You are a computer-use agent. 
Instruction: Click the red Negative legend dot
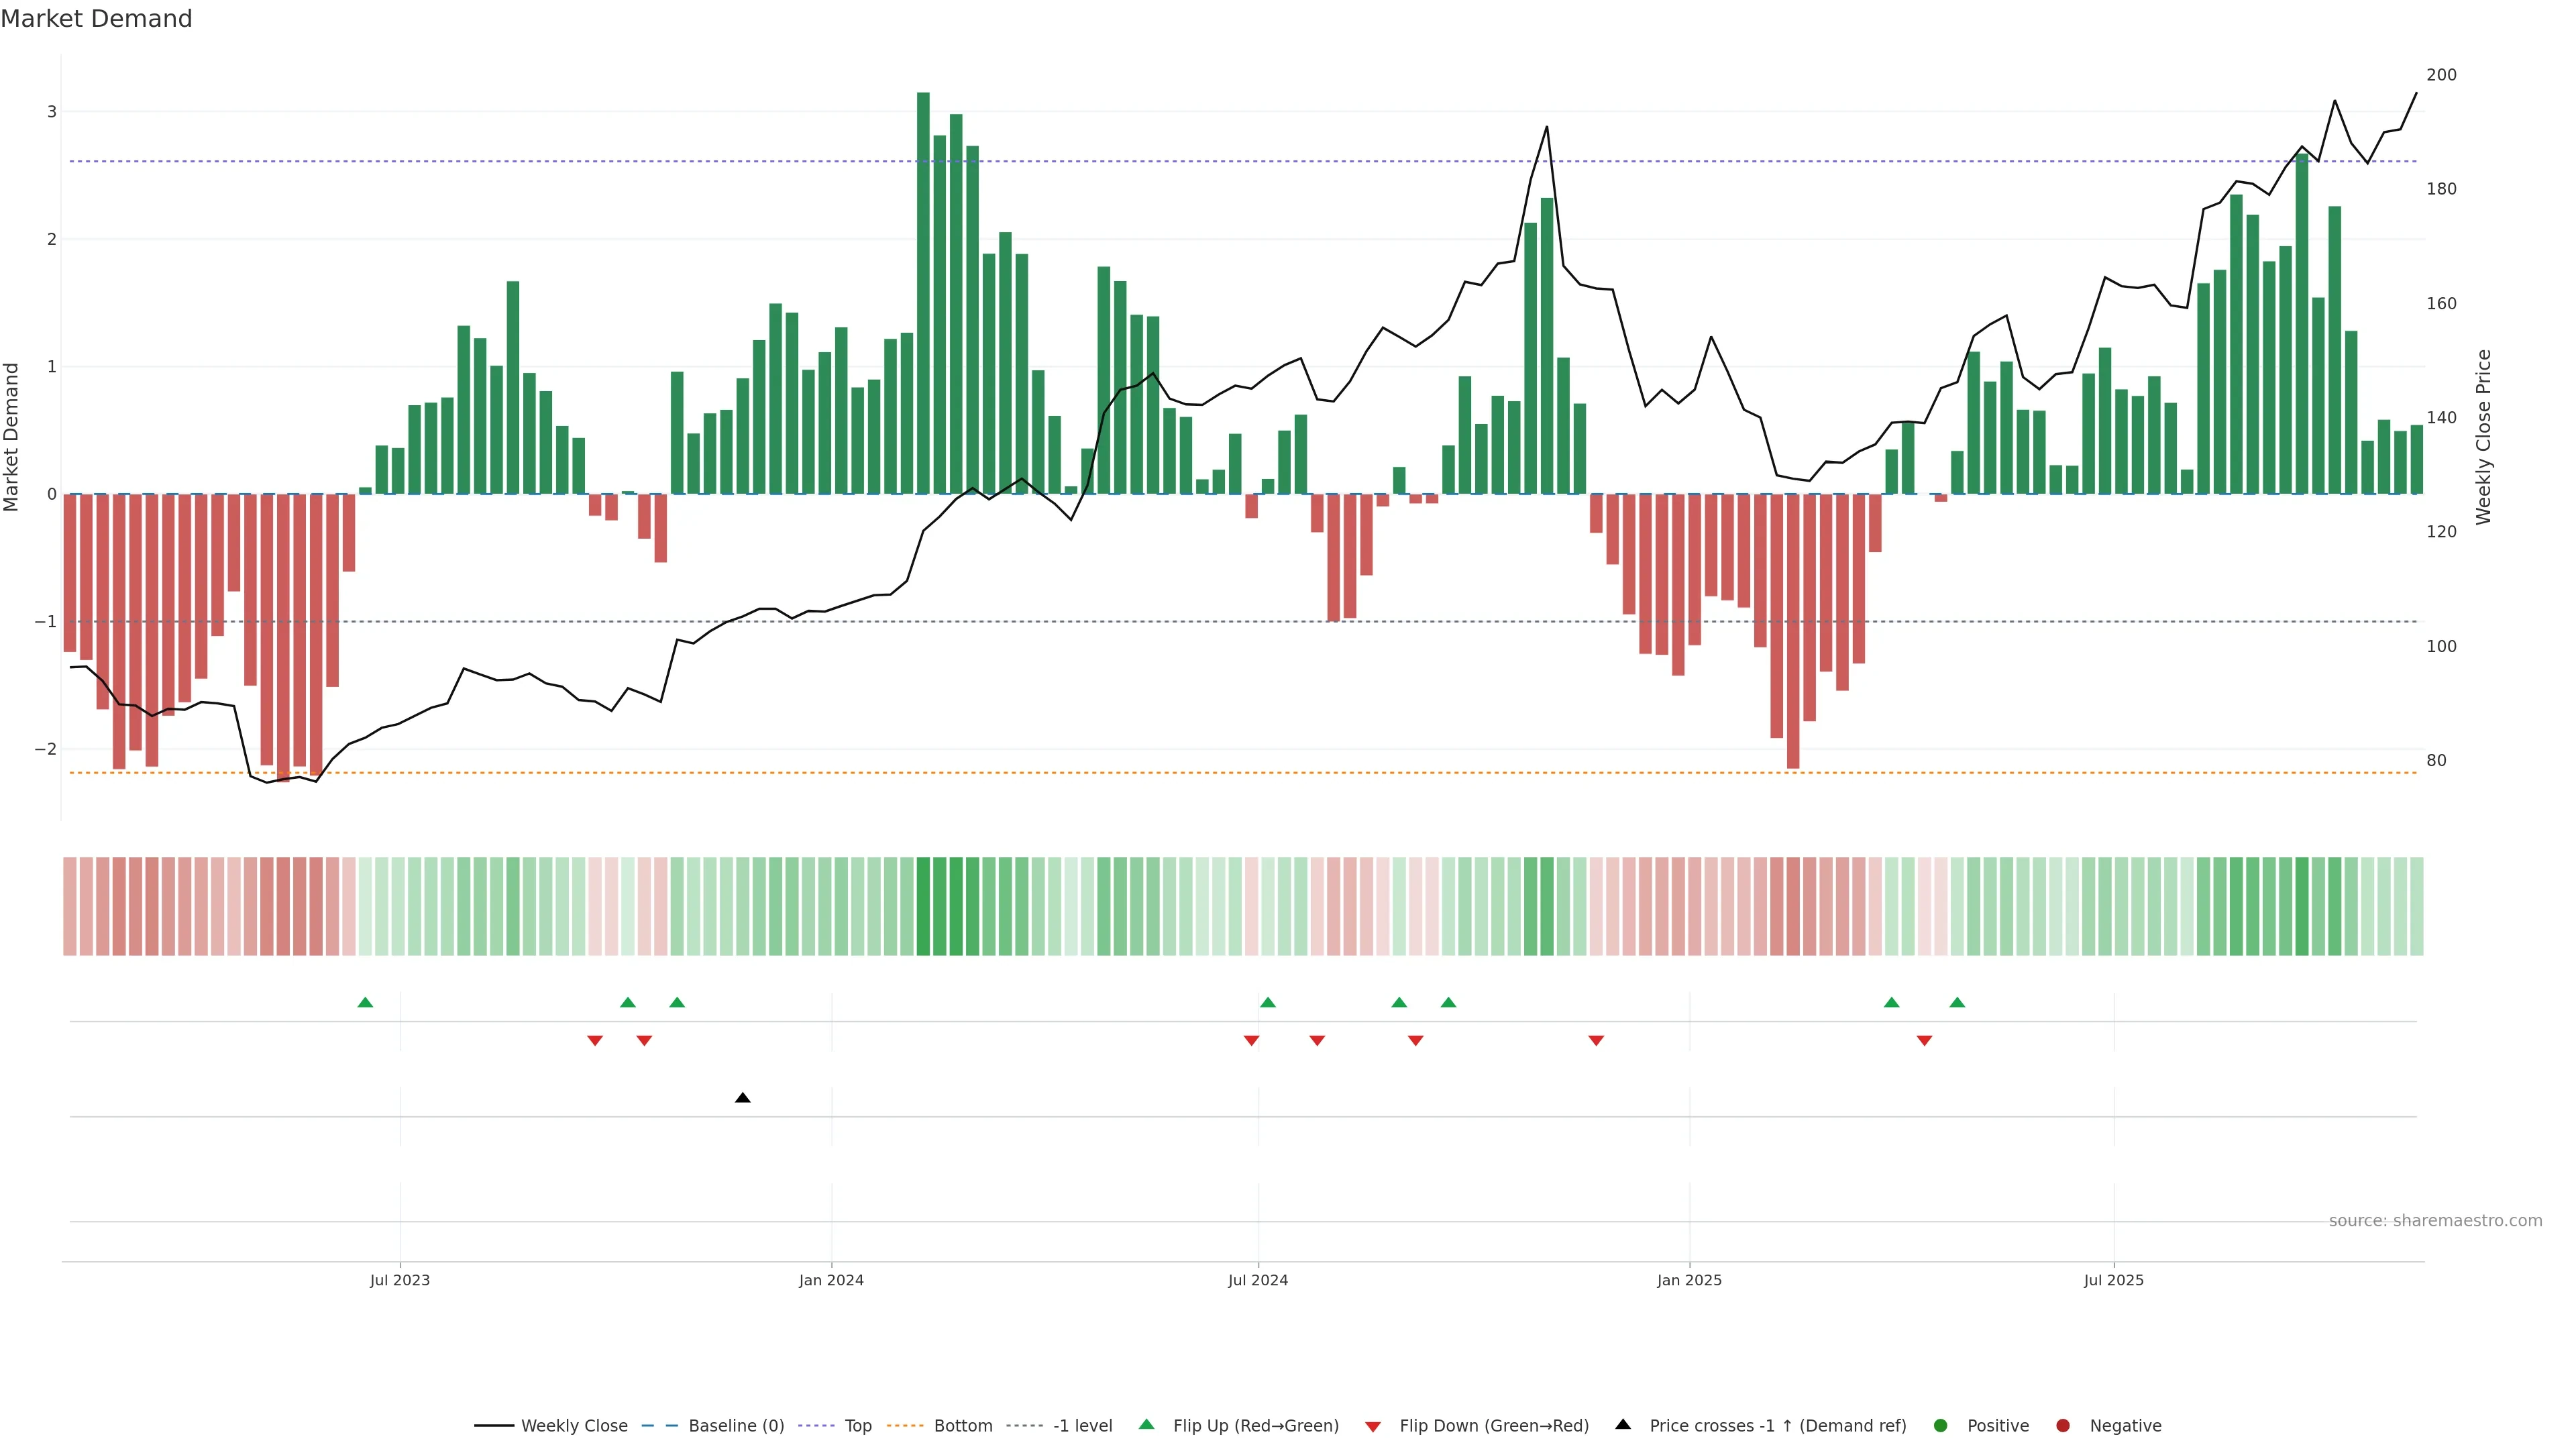pyautogui.click(x=2062, y=1425)
